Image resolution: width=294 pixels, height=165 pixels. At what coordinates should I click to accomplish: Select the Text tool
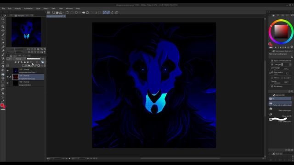click(3, 93)
